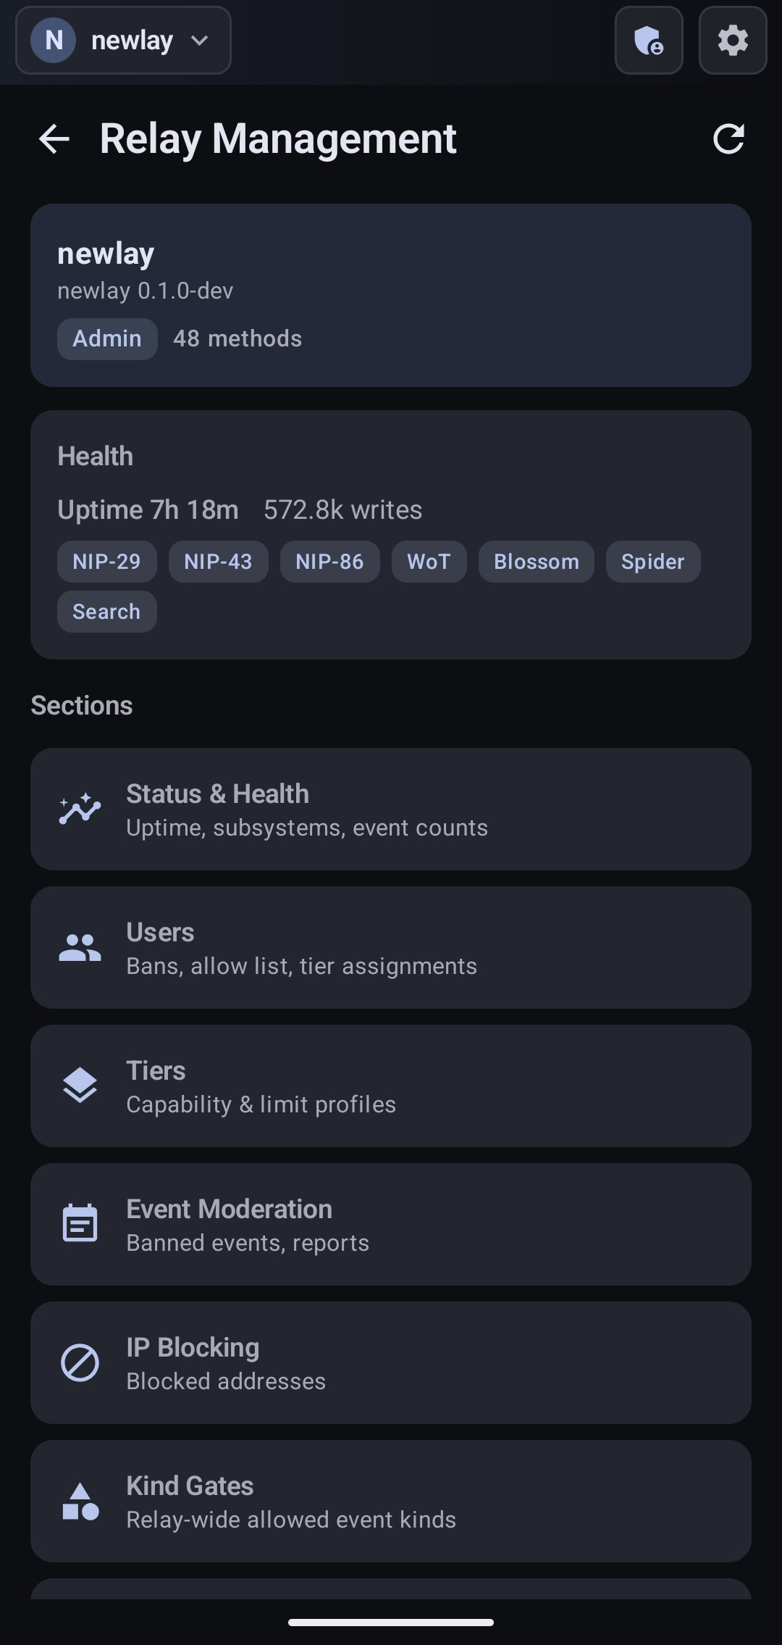Image resolution: width=782 pixels, height=1645 pixels.
Task: Select the Search chip
Action: pos(107,612)
